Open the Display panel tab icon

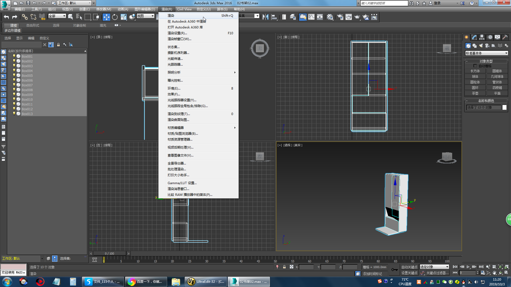497,37
